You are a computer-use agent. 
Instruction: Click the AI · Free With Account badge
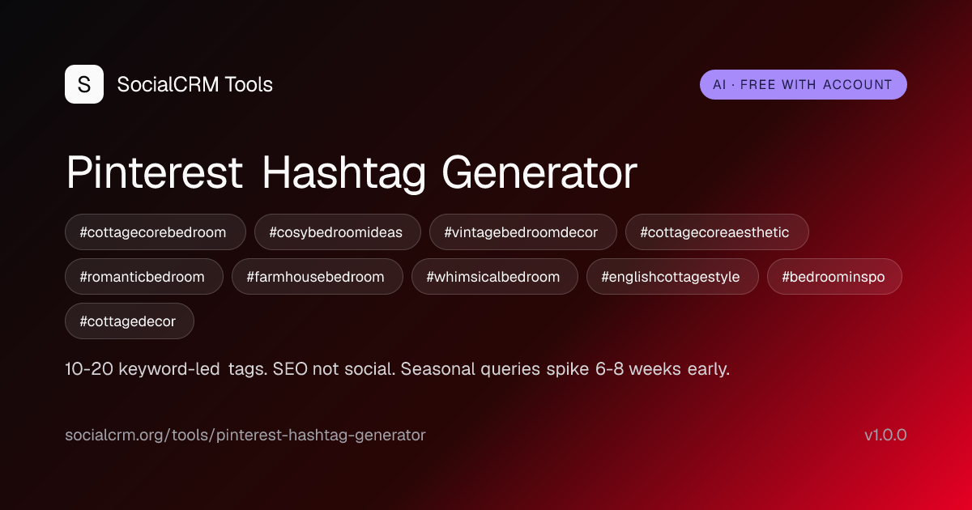[x=804, y=84]
